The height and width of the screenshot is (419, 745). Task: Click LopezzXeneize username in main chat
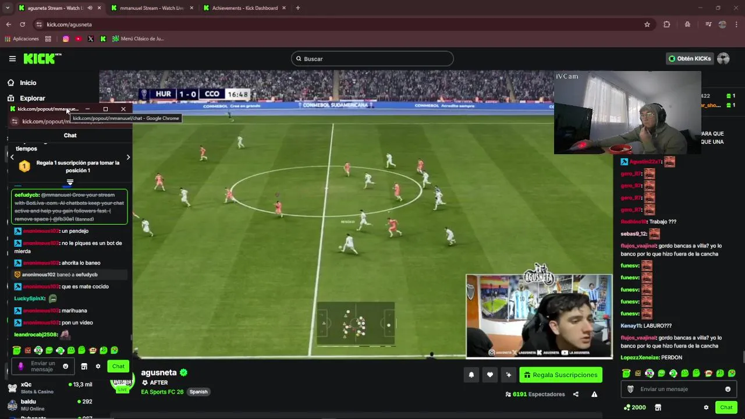640,357
